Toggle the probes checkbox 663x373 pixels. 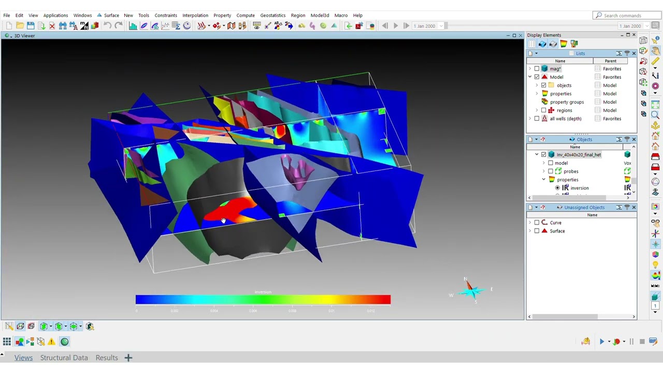(551, 171)
